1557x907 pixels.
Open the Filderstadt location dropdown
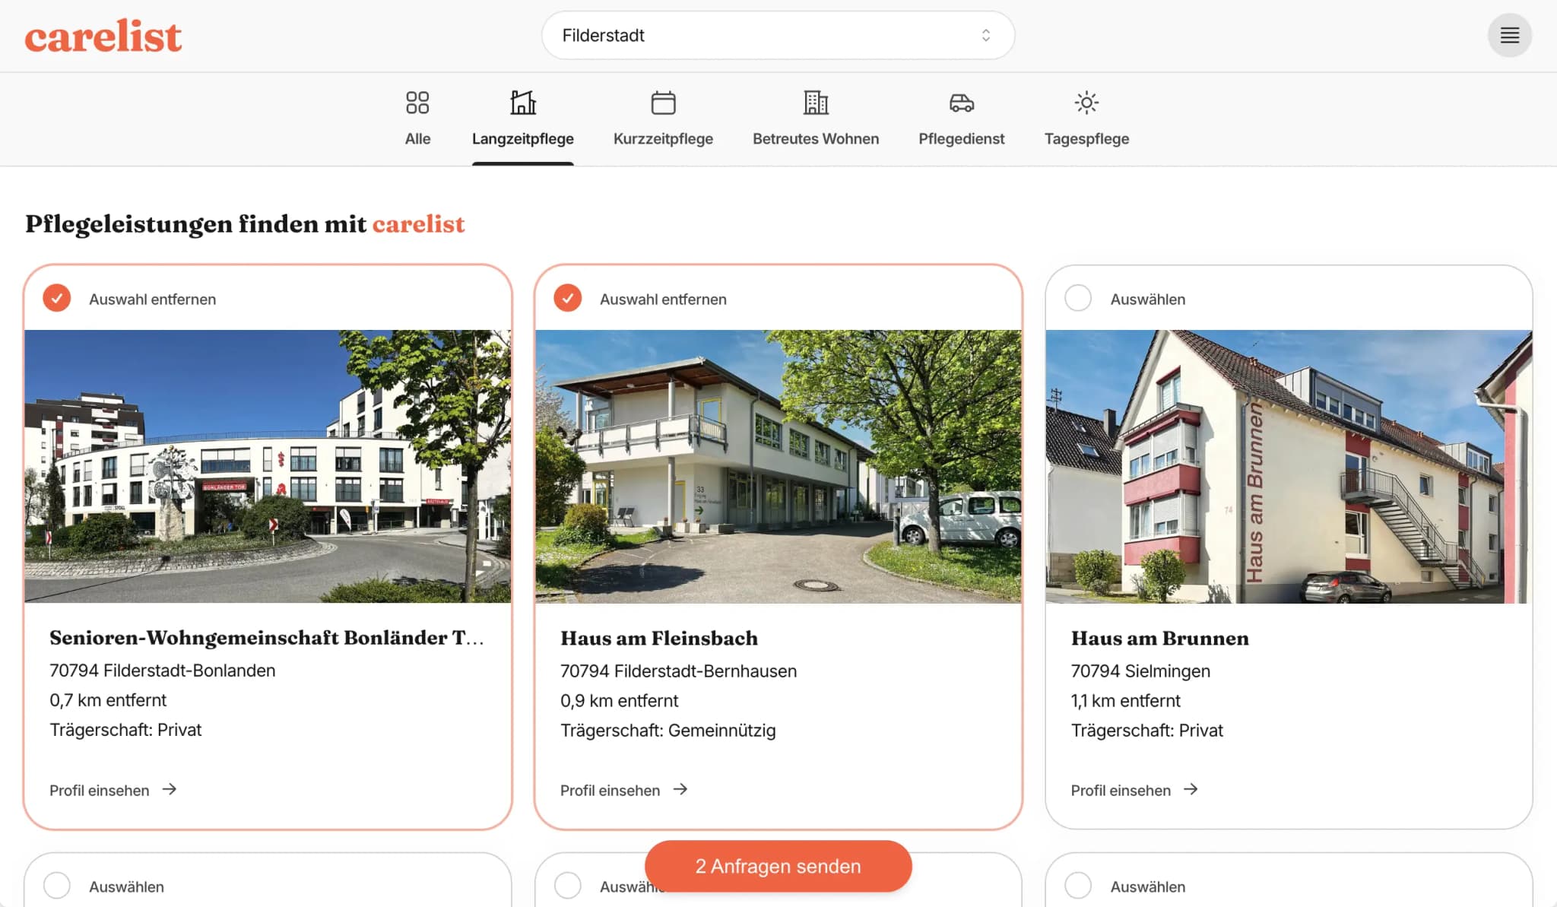point(778,35)
